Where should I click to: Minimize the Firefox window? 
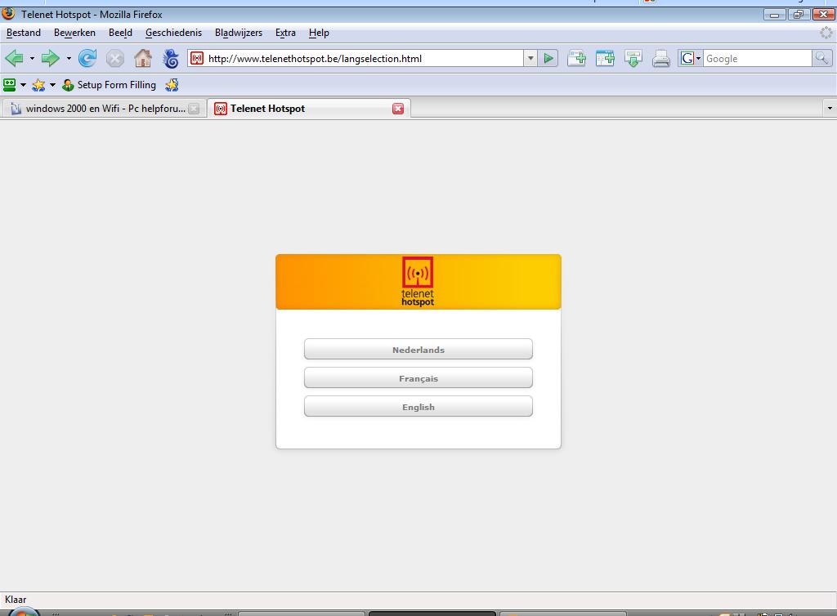pyautogui.click(x=775, y=15)
